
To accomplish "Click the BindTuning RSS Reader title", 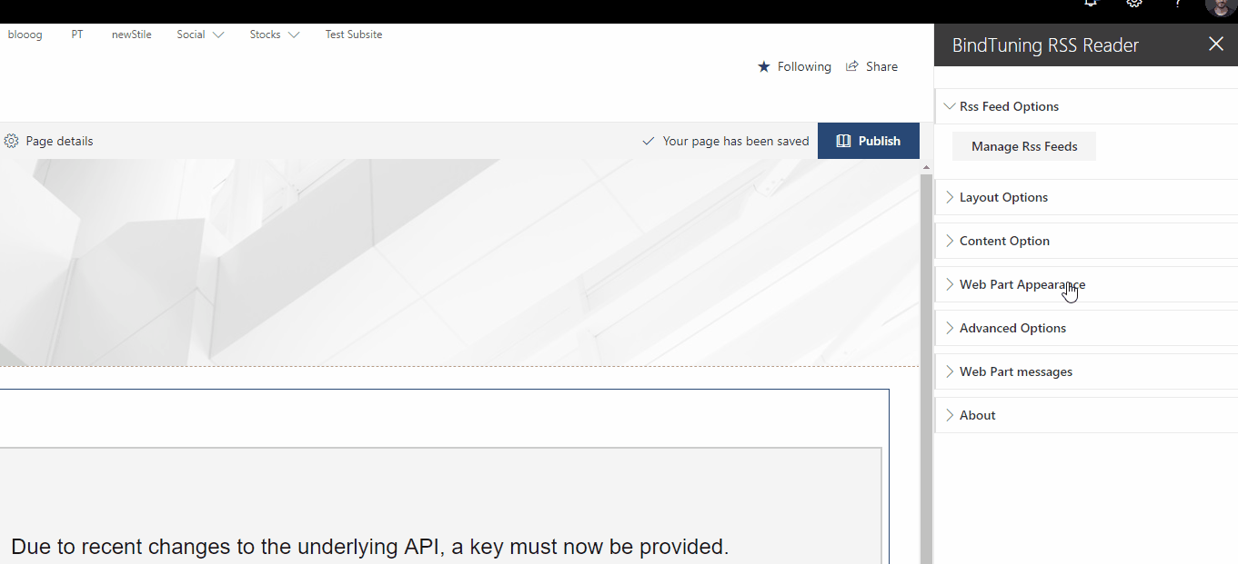I will pyautogui.click(x=1045, y=45).
